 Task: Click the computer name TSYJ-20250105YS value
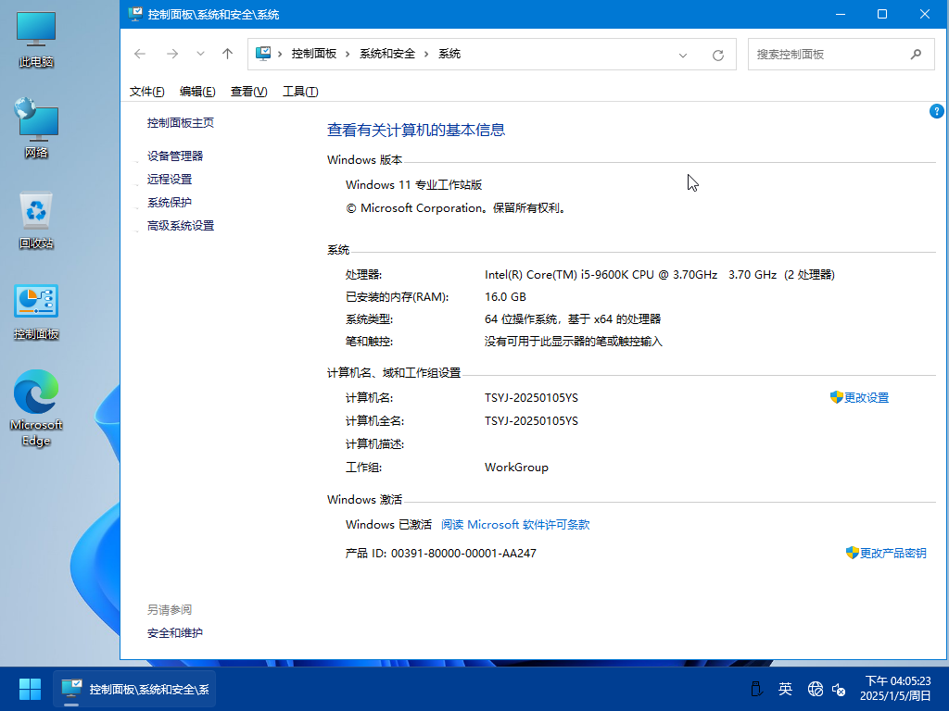click(x=531, y=397)
